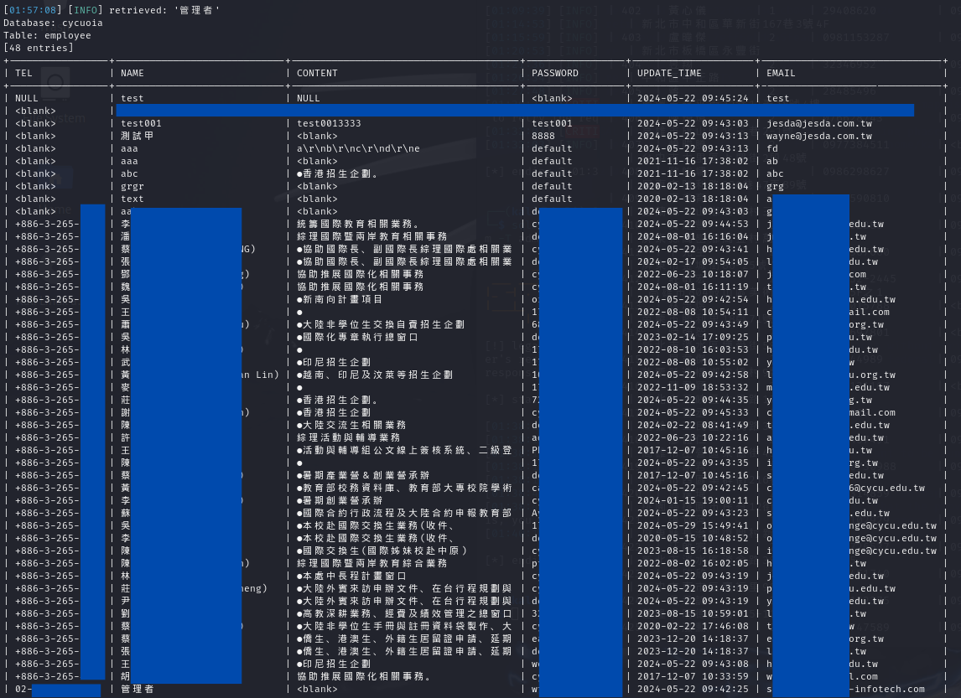Click the '2023-02-14 17:09:25' update time
This screenshot has width=961, height=698.
click(693, 337)
